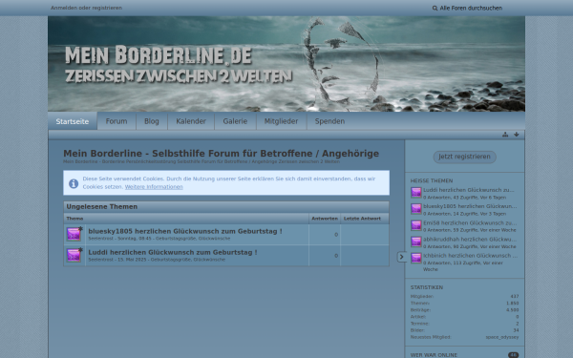Click the Jetzt registrieren button
The height and width of the screenshot is (358, 573).
464,157
